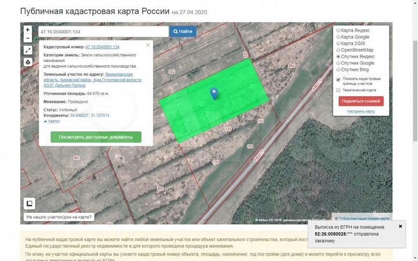Click page title Публичная кадастровая карта России
The width and height of the screenshot is (418, 261).
click(95, 11)
